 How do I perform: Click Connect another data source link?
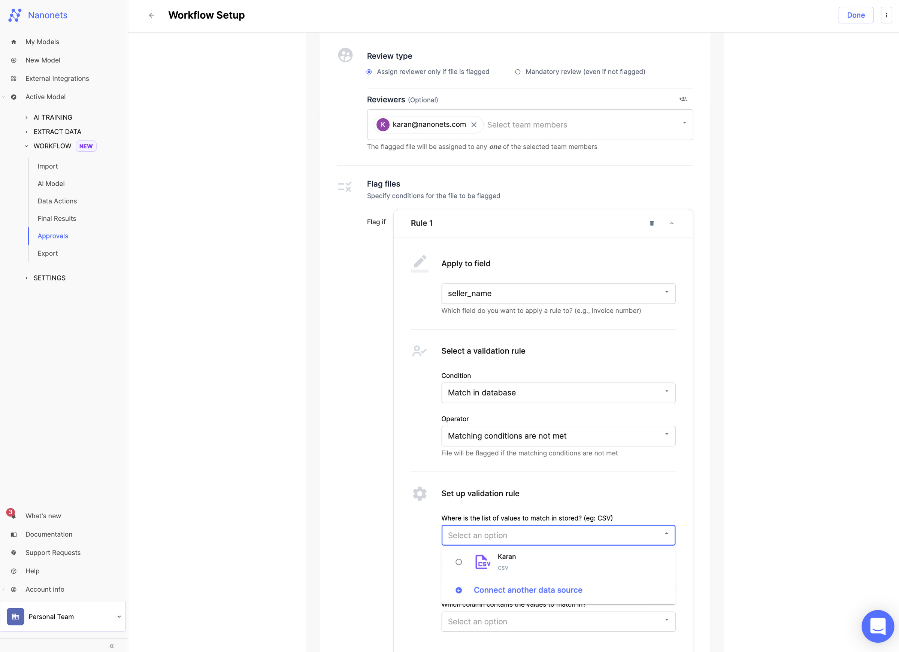click(527, 590)
